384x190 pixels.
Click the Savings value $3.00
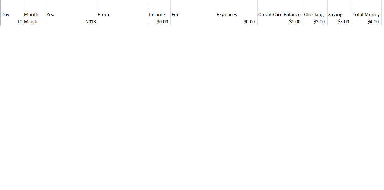340,21
